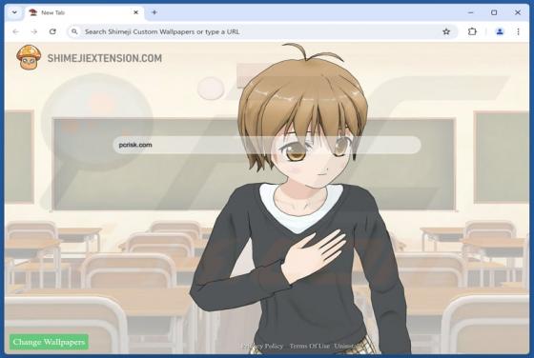Screen dimensions: 534x358
Task: Open the browser profile icon
Action: coord(500,31)
